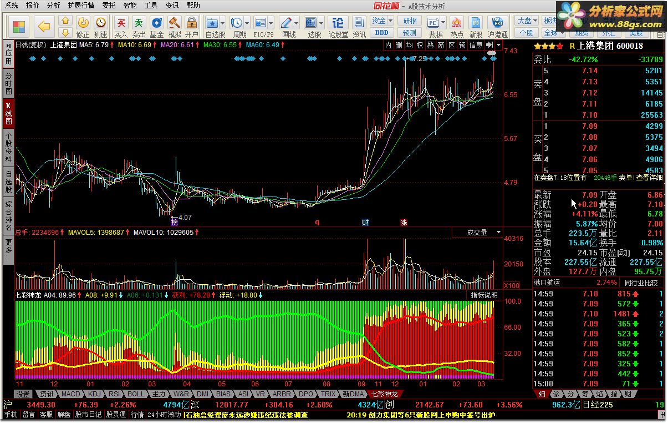Viewport: 668px width, 423px height.
Task: Switch to the 个股资料 stock profile sidebar tab
Action: [8, 147]
